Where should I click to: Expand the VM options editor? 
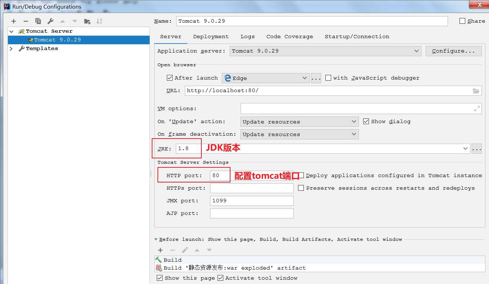(477, 108)
